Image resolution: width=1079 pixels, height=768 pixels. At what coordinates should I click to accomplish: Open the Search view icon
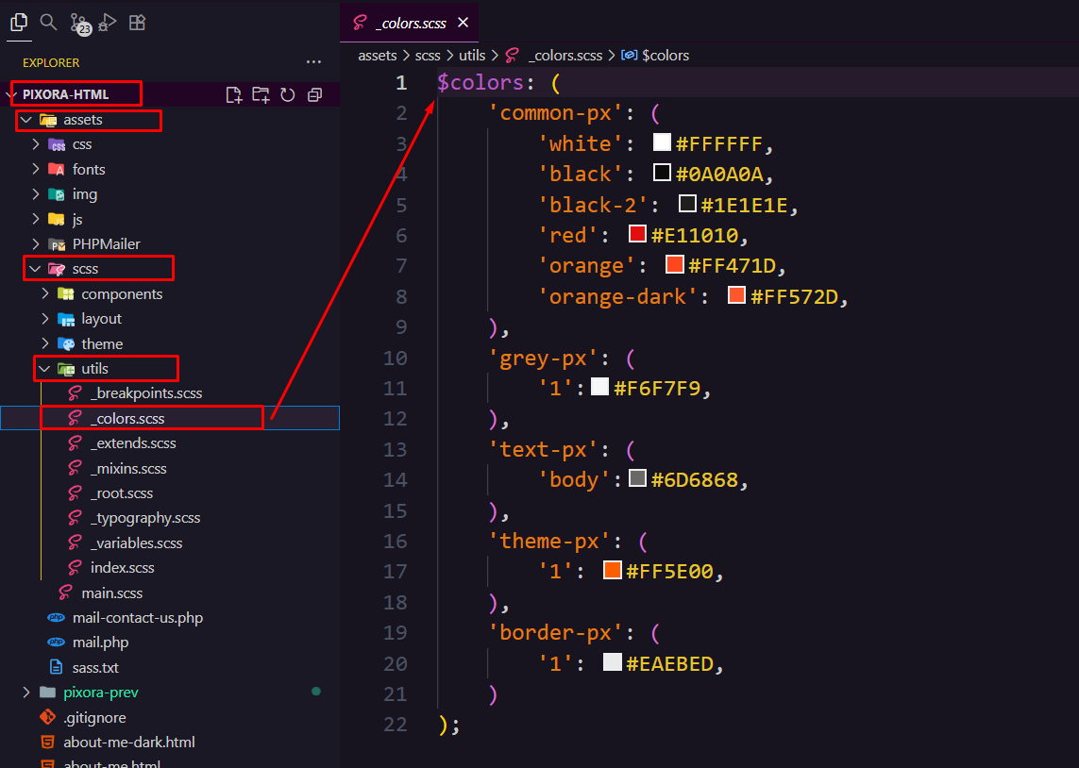click(48, 22)
